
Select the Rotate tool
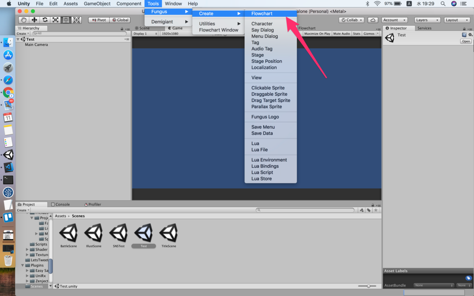click(45, 20)
